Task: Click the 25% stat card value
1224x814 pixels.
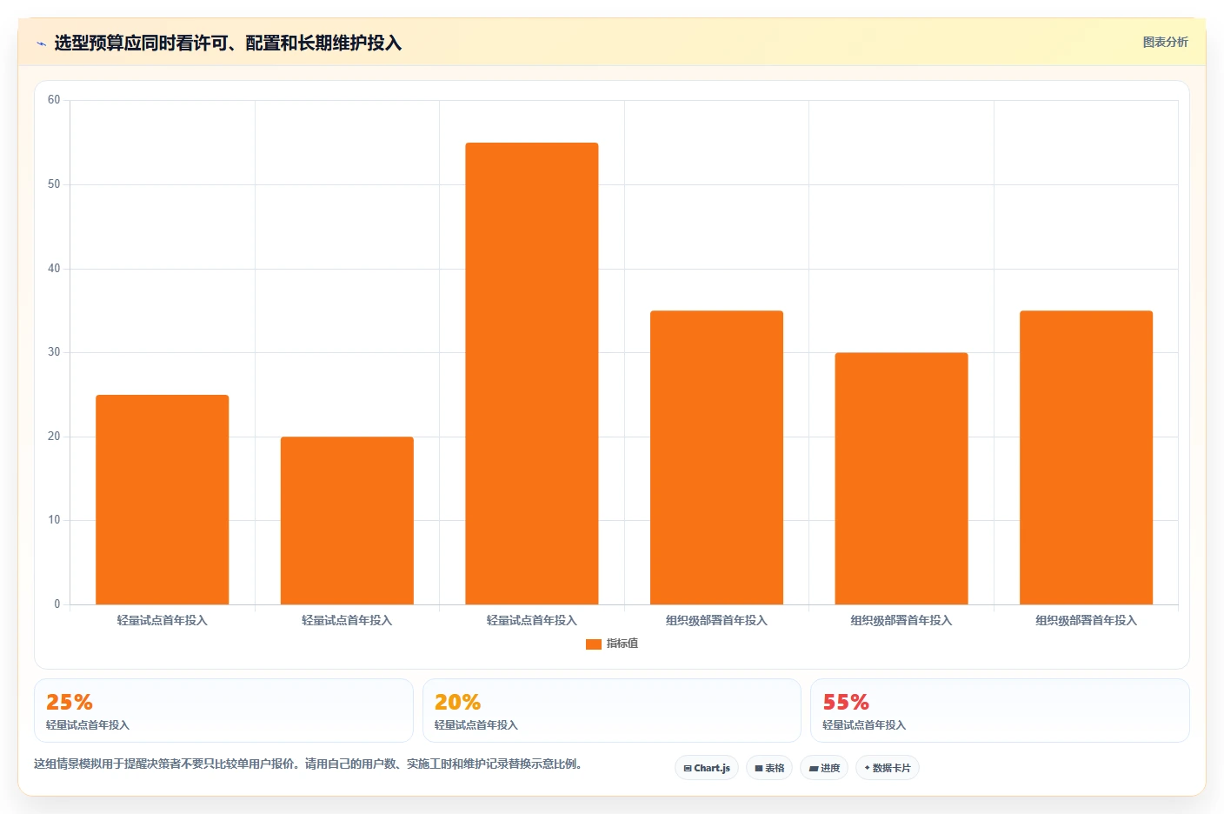Action: pyautogui.click(x=70, y=702)
